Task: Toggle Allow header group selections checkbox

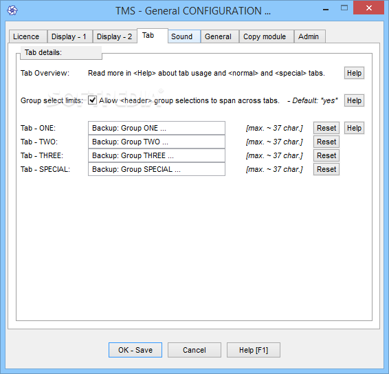Action: 92,100
